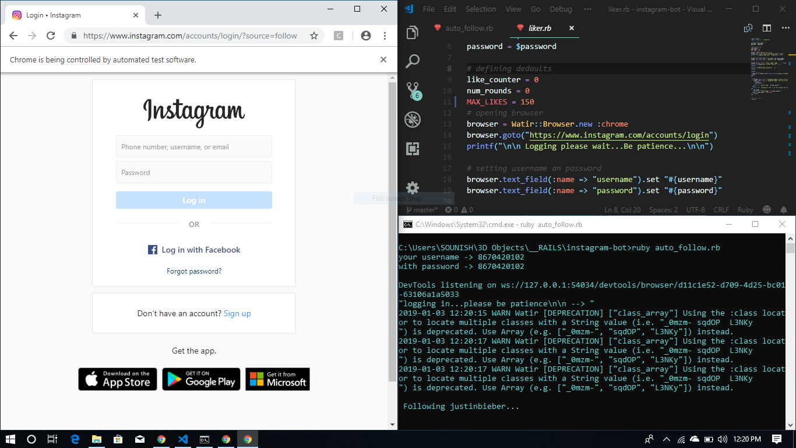Click the gray C extension icon in Chrome

point(339,36)
